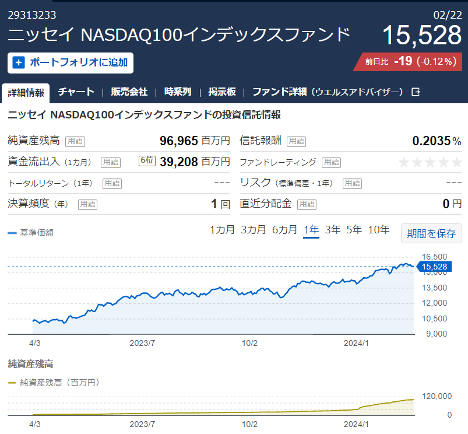Click the plus icon for adding to portfolio
Viewport: 468px width, 434px height.
pos(19,63)
